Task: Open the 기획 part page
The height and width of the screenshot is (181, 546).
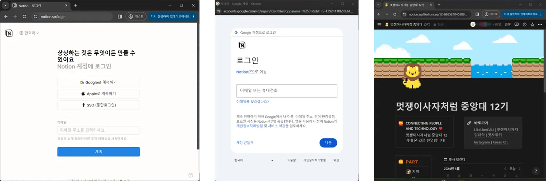Action: click(x=412, y=171)
